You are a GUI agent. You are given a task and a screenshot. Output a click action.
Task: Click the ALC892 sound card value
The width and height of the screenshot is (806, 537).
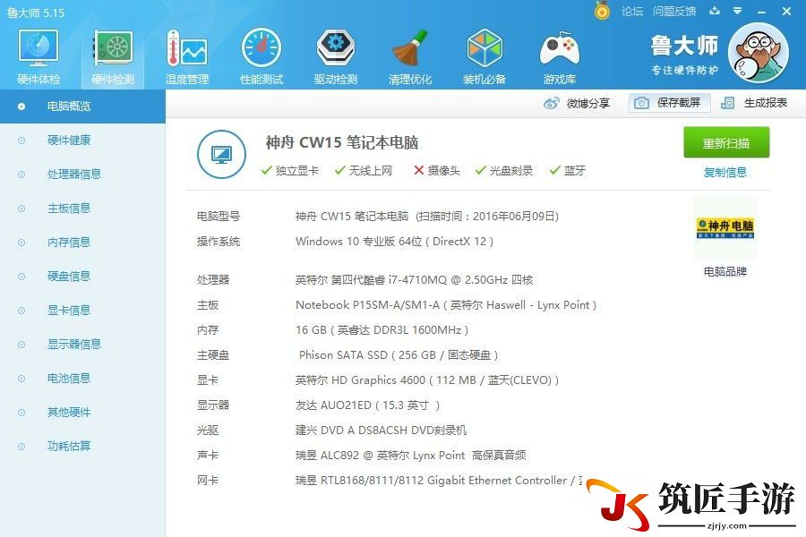[x=410, y=456]
